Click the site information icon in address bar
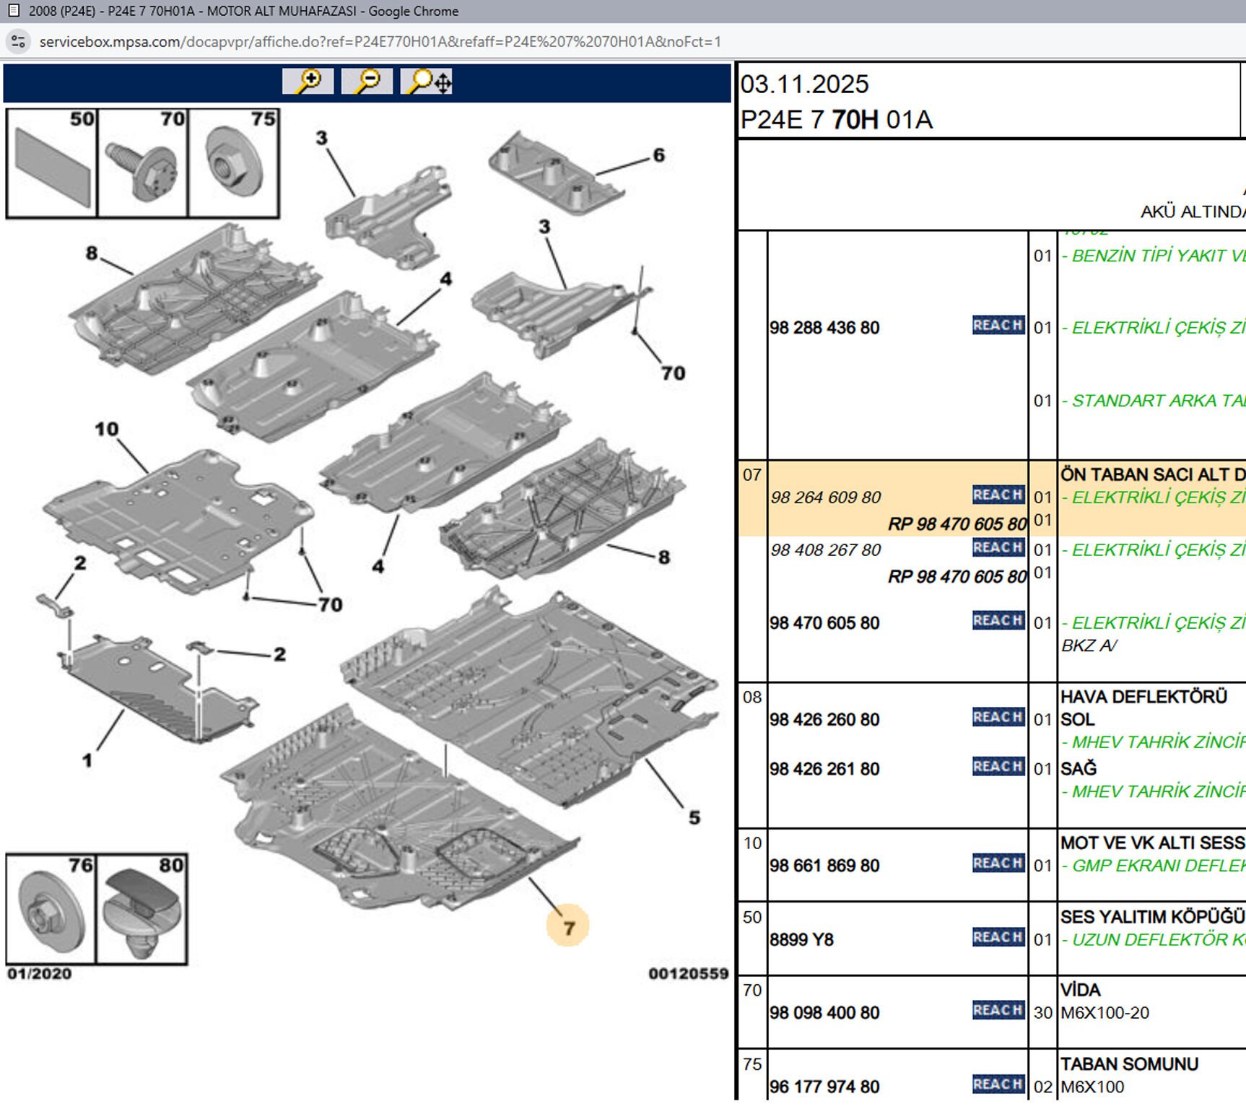This screenshot has width=1246, height=1109. click(19, 42)
